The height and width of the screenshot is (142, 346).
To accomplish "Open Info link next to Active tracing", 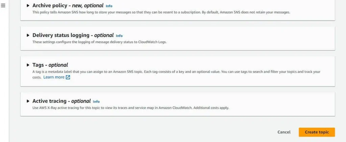I will click(x=96, y=102).
